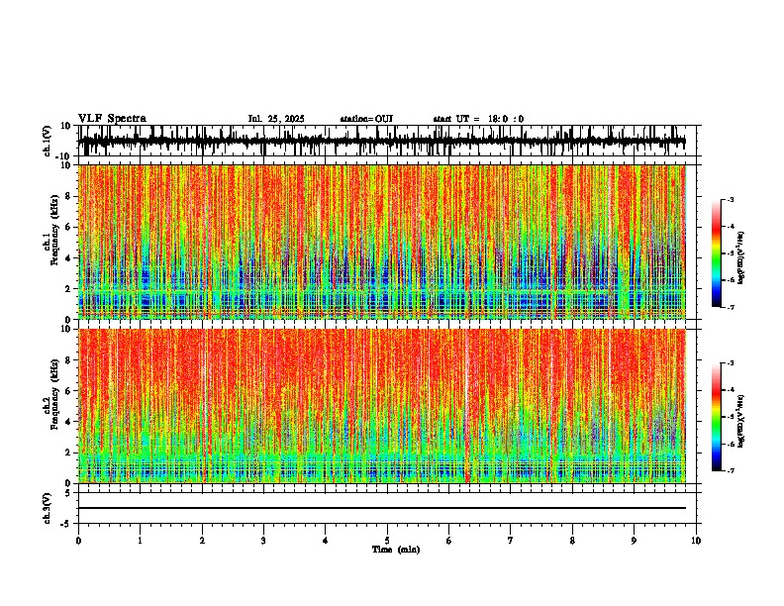Click the 'ch.1(V)' axis label of top waveform
The image size is (784, 606).
[49, 141]
